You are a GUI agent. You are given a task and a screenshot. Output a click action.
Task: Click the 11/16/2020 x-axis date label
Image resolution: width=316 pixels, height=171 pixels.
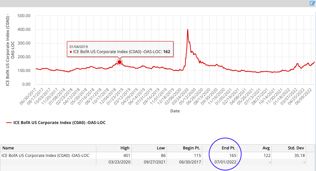click(x=217, y=96)
